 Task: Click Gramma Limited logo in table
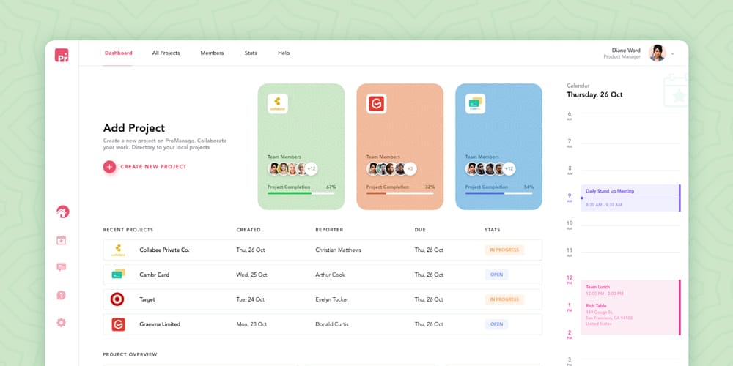tap(118, 324)
